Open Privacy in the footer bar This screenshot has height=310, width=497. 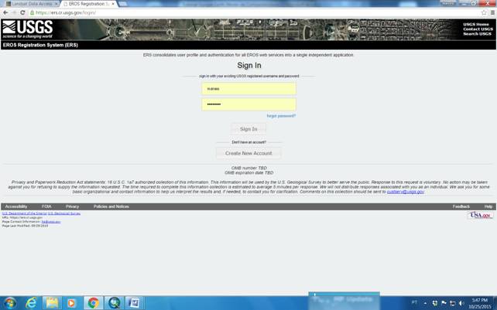(x=72, y=206)
